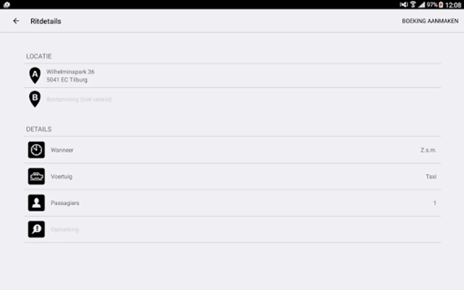
Task: Create booking with BOEKING AANMAKEN
Action: pos(430,21)
